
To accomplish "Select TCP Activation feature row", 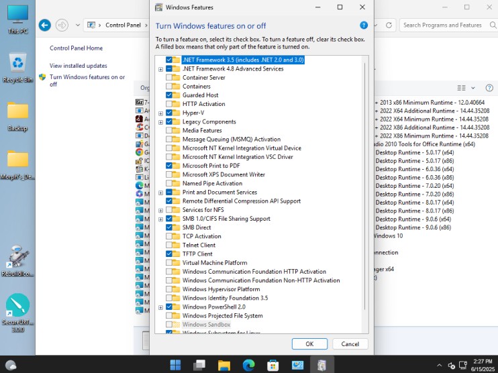I will pyautogui.click(x=201, y=236).
